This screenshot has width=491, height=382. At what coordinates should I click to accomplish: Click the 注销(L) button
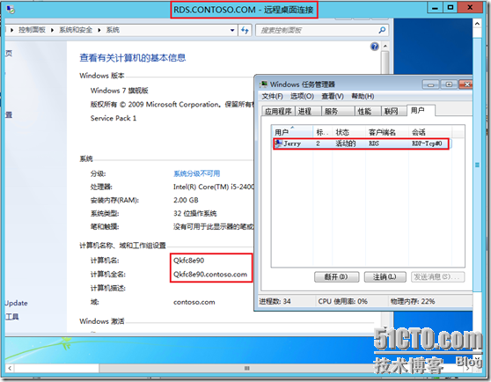pyautogui.click(x=385, y=276)
